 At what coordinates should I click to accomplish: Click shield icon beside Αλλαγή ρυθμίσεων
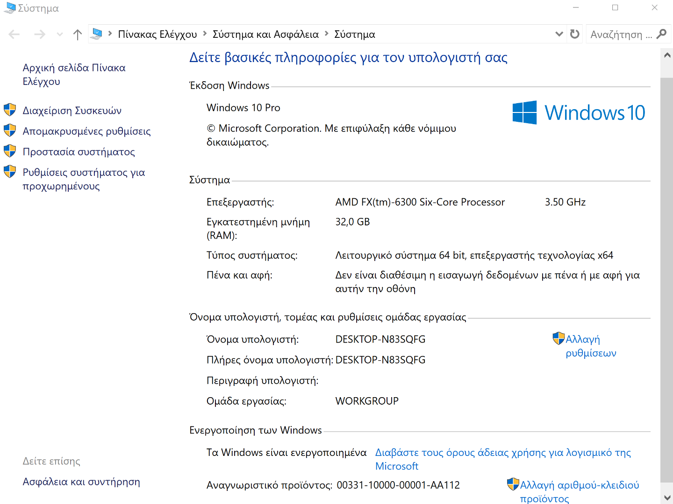(x=558, y=338)
